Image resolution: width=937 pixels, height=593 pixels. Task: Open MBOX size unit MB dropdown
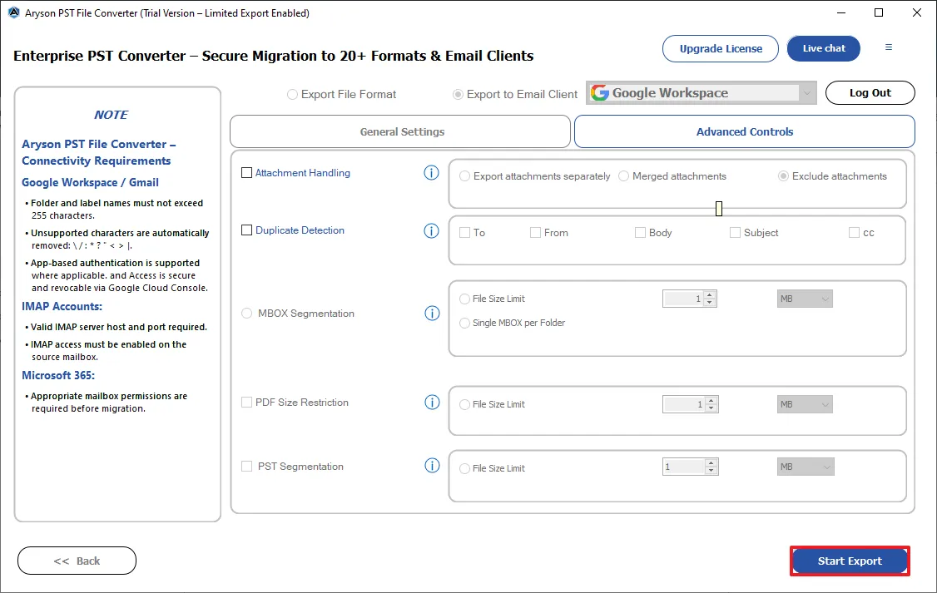[x=805, y=299]
